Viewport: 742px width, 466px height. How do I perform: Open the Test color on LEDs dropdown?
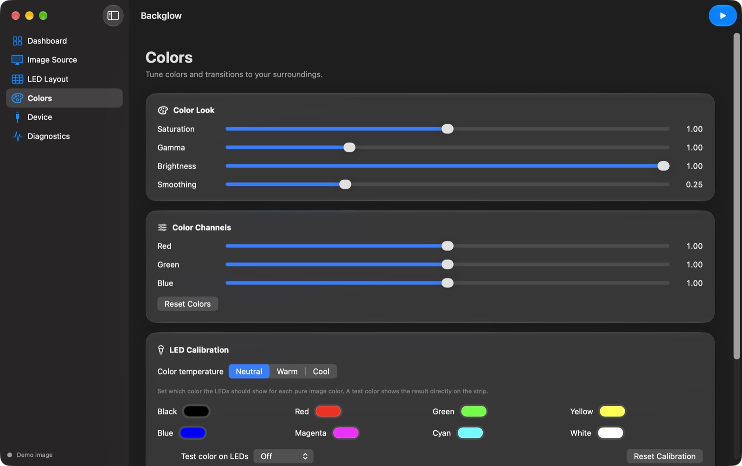pos(284,456)
